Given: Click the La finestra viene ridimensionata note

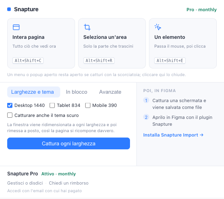Looking at the screenshot, I should [62, 128].
